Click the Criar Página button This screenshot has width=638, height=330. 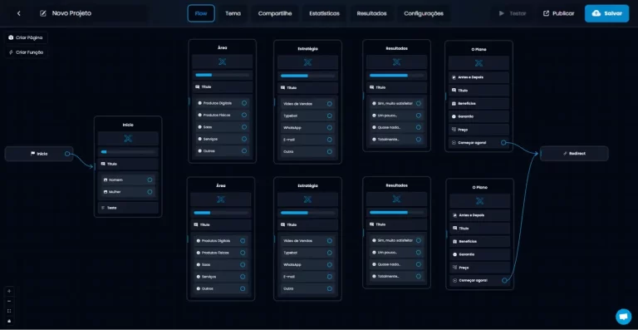(26, 37)
